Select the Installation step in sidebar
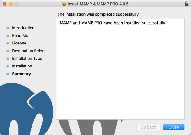This screenshot has height=135, width=191. (22, 66)
